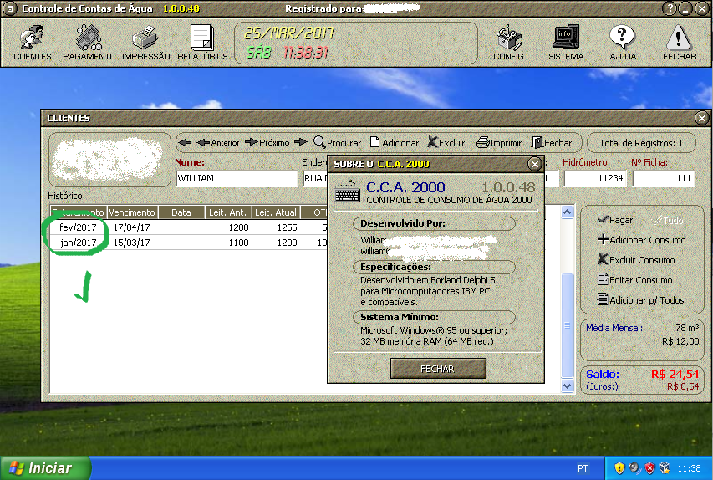The image size is (713, 480).
Task: Click the taskbar clock 11:38
Action: 689,468
